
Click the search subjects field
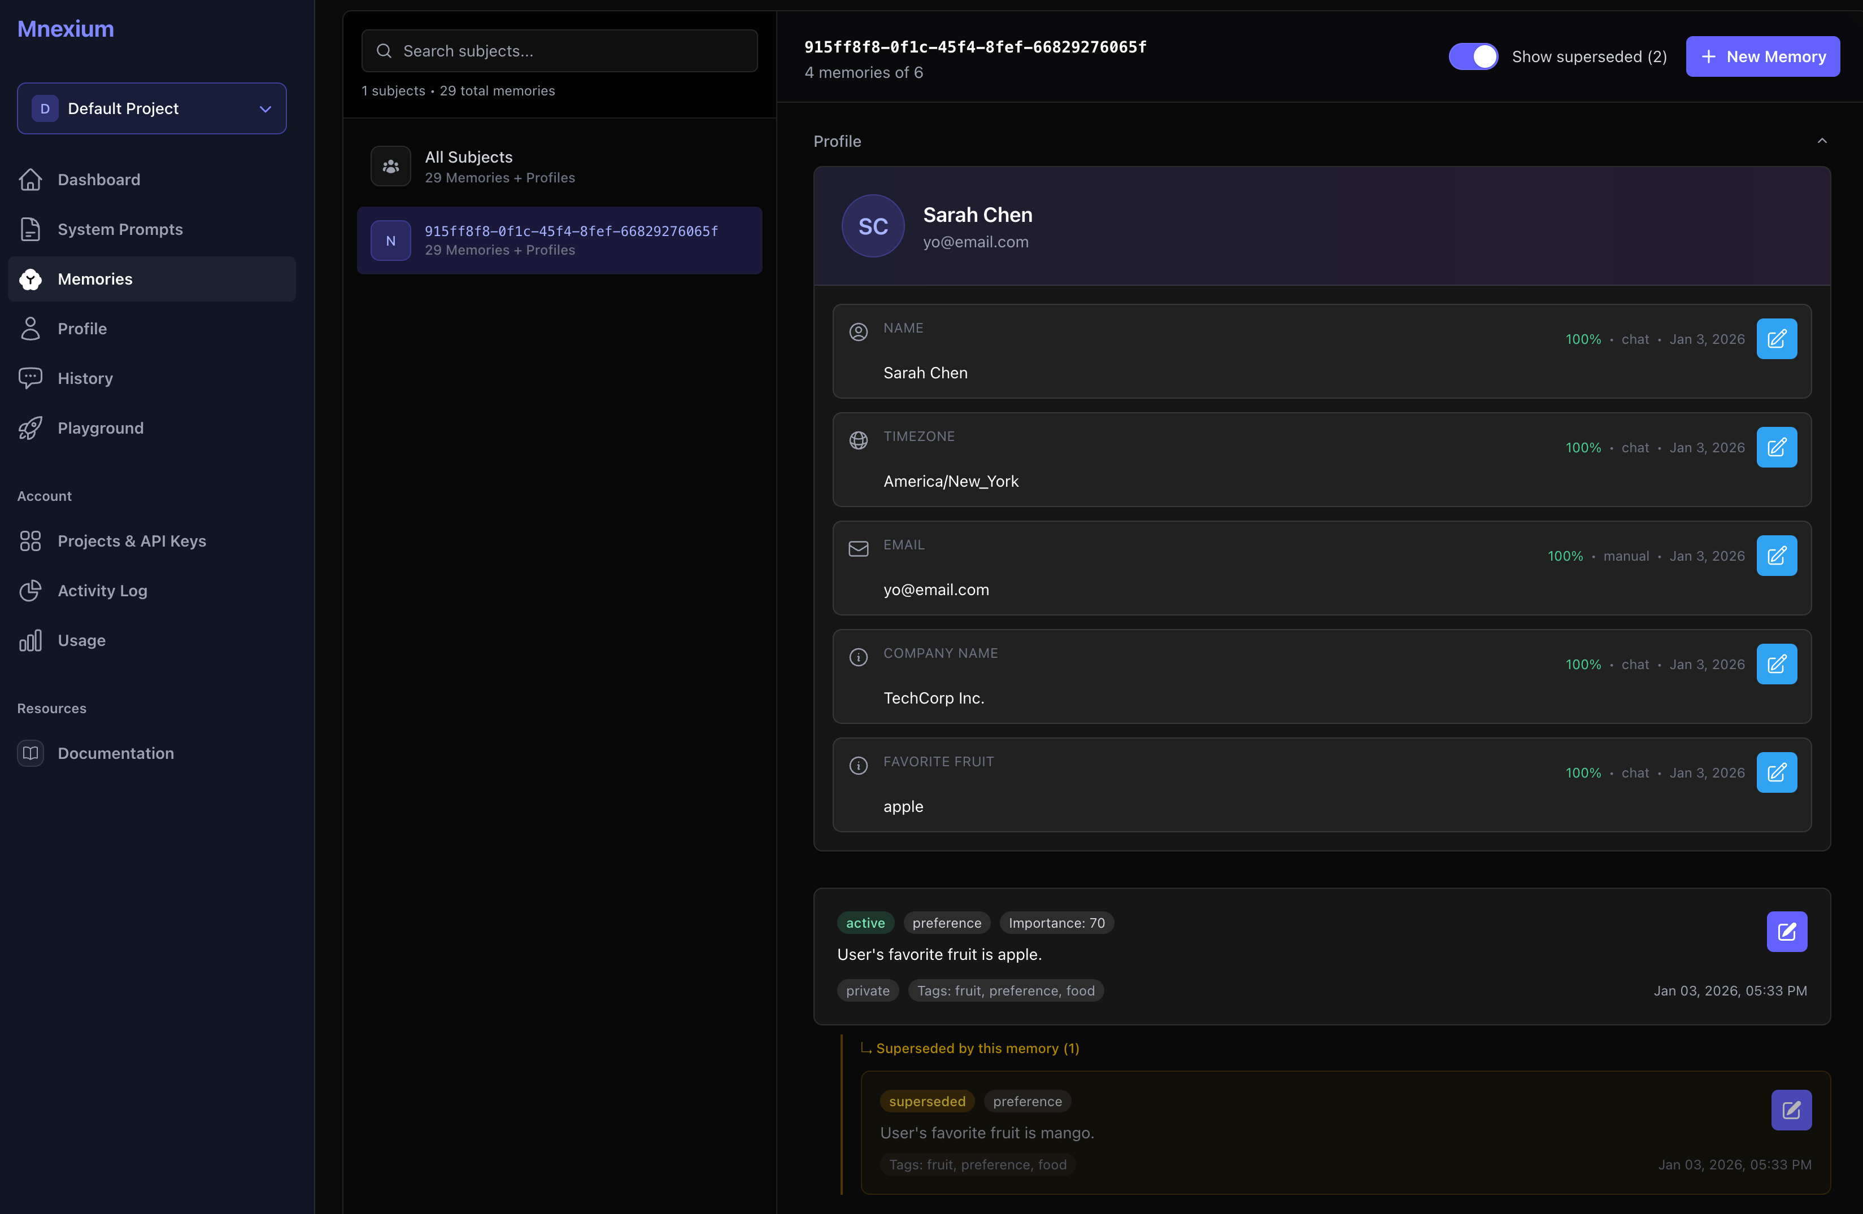tap(559, 50)
